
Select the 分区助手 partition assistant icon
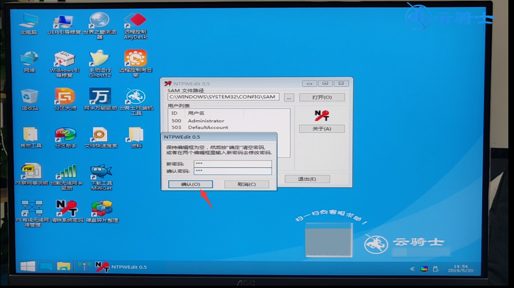[65, 135]
